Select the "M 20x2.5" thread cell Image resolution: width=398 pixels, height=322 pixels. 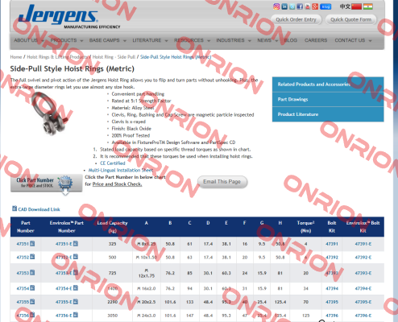click(147, 302)
